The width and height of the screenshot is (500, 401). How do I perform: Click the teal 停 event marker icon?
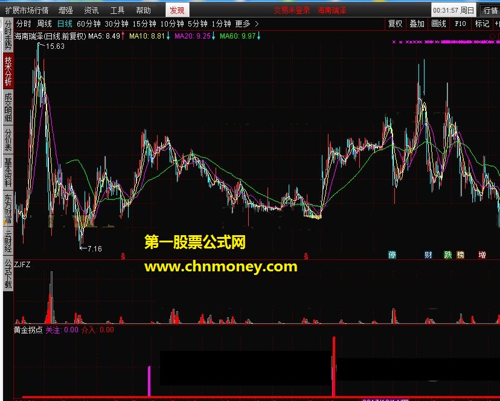(392, 255)
